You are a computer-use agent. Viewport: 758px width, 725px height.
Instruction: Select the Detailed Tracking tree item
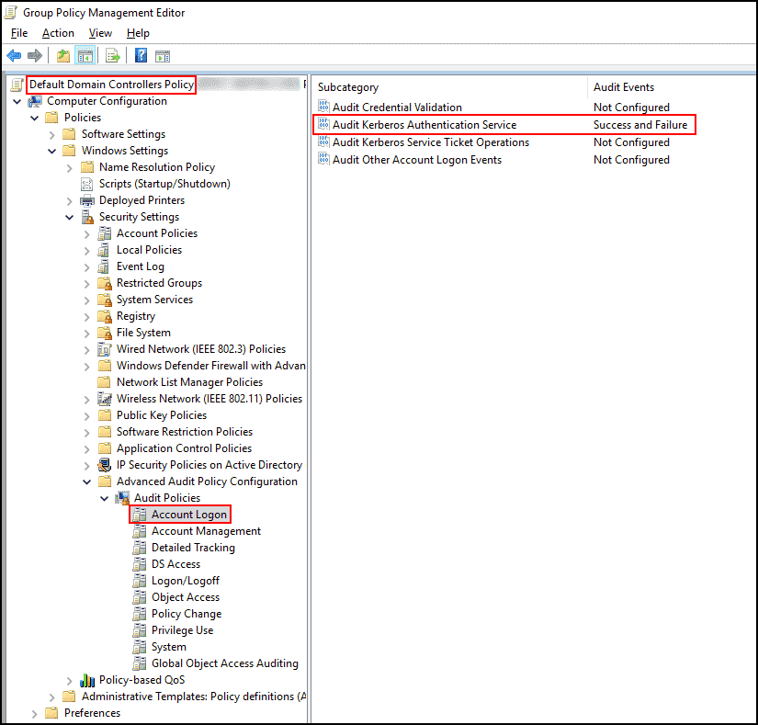coord(193,547)
